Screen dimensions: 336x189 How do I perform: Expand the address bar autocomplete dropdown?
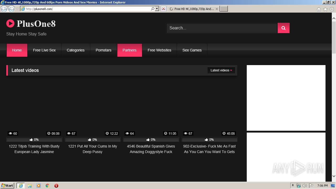point(157,9)
